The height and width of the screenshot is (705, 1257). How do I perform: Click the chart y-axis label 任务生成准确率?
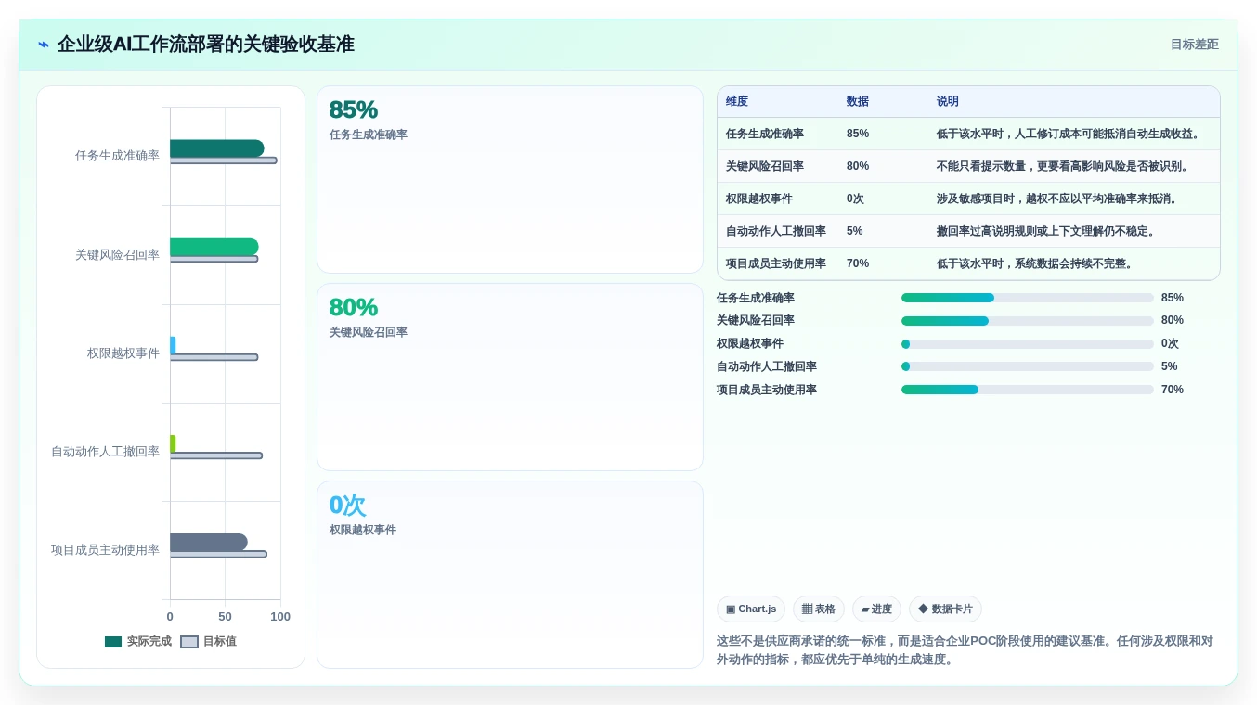tap(117, 156)
